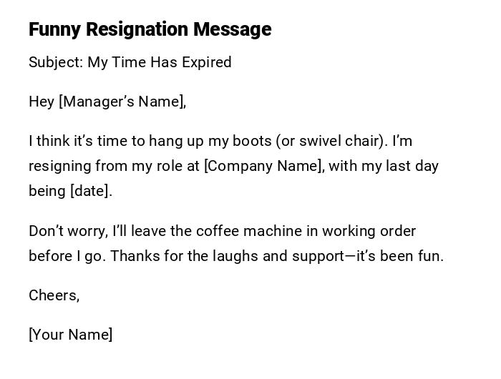
Task: Click the "Funny Resignation Message" heading
Action: pos(150,29)
